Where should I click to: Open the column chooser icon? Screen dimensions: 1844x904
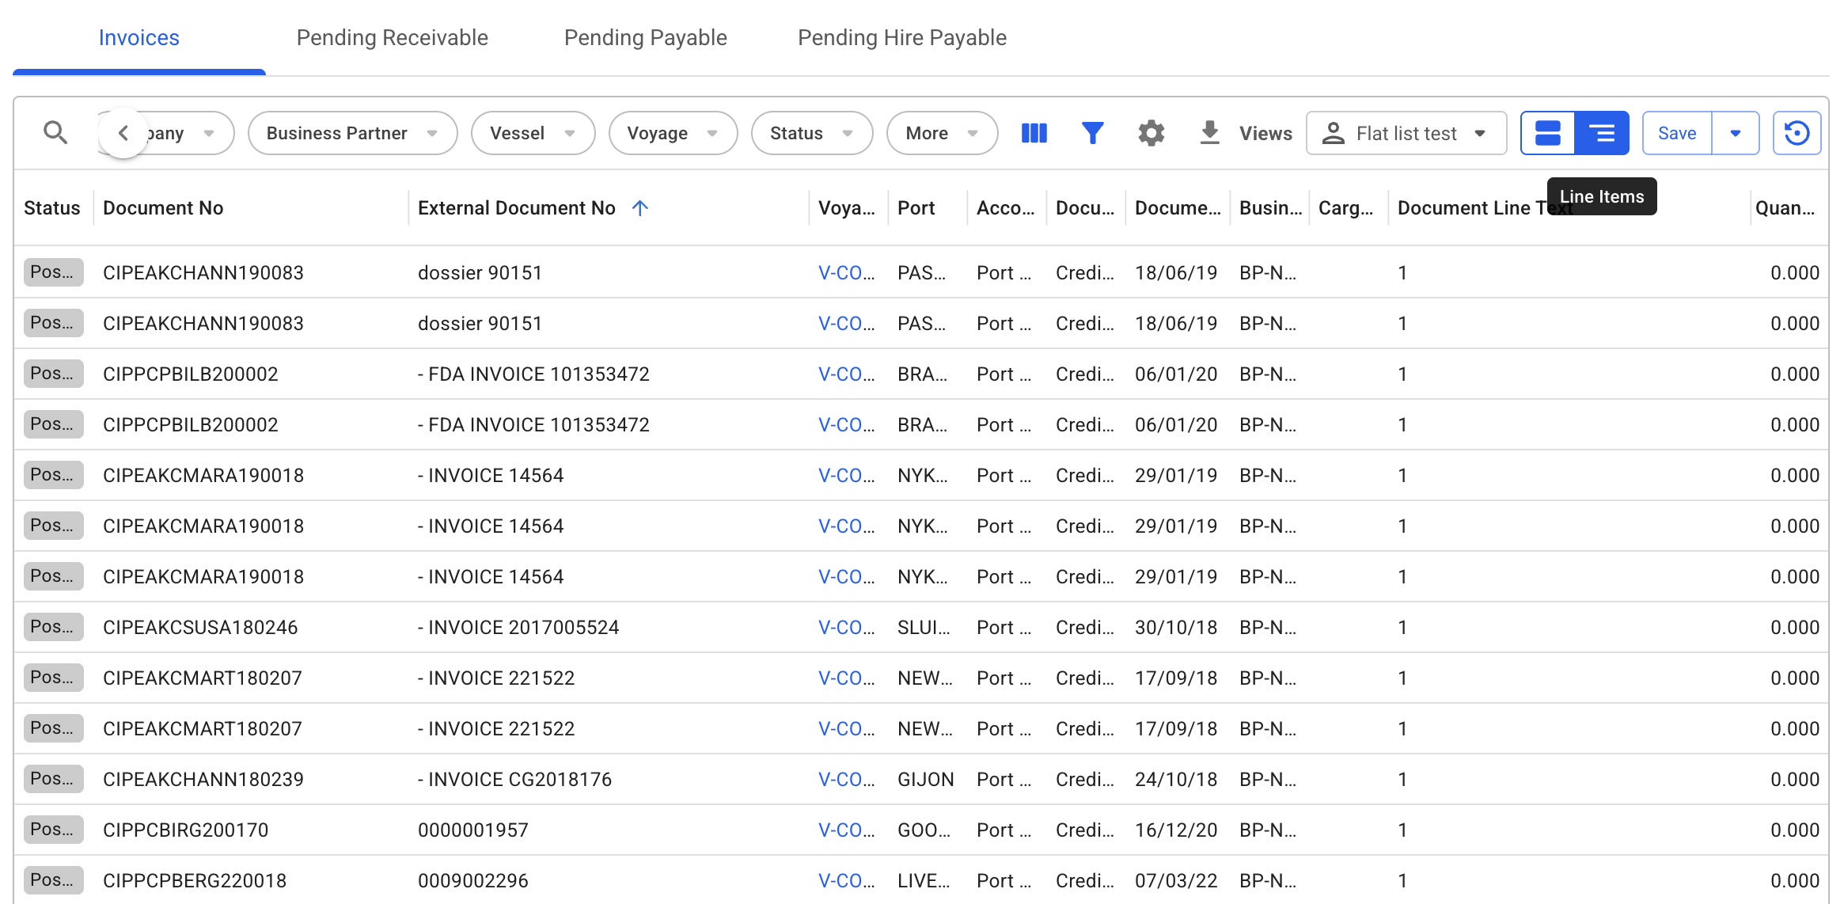point(1034,133)
